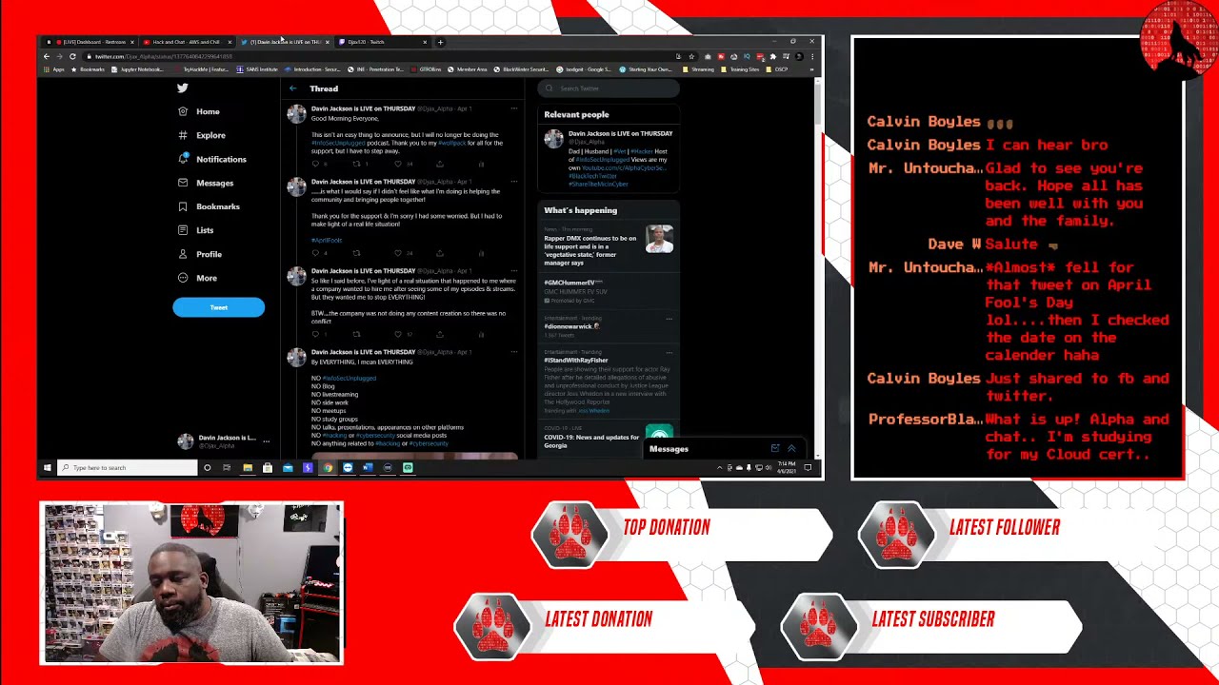Reply to the 'Good Morning Everyone' tweet
The height and width of the screenshot is (685, 1219).
coord(316,164)
